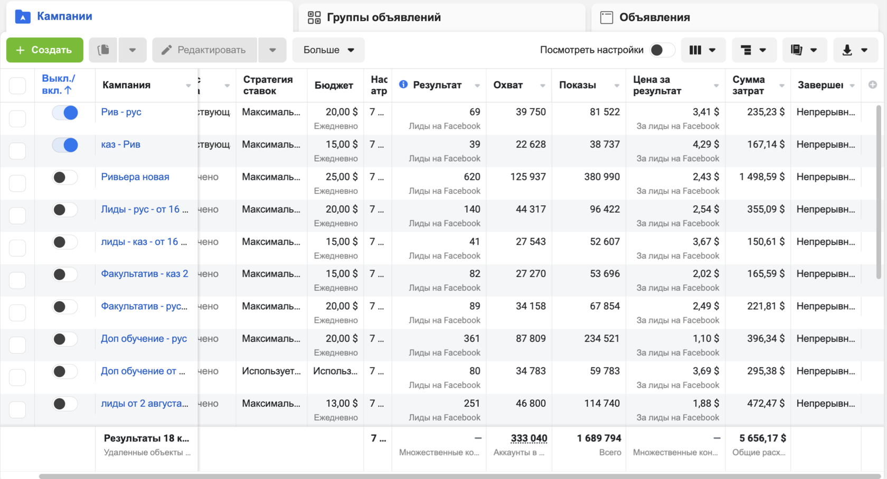Click the Result column info icon
This screenshot has height=479, width=887.
click(403, 84)
